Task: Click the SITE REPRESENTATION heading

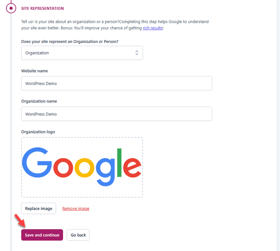Action: click(x=42, y=8)
